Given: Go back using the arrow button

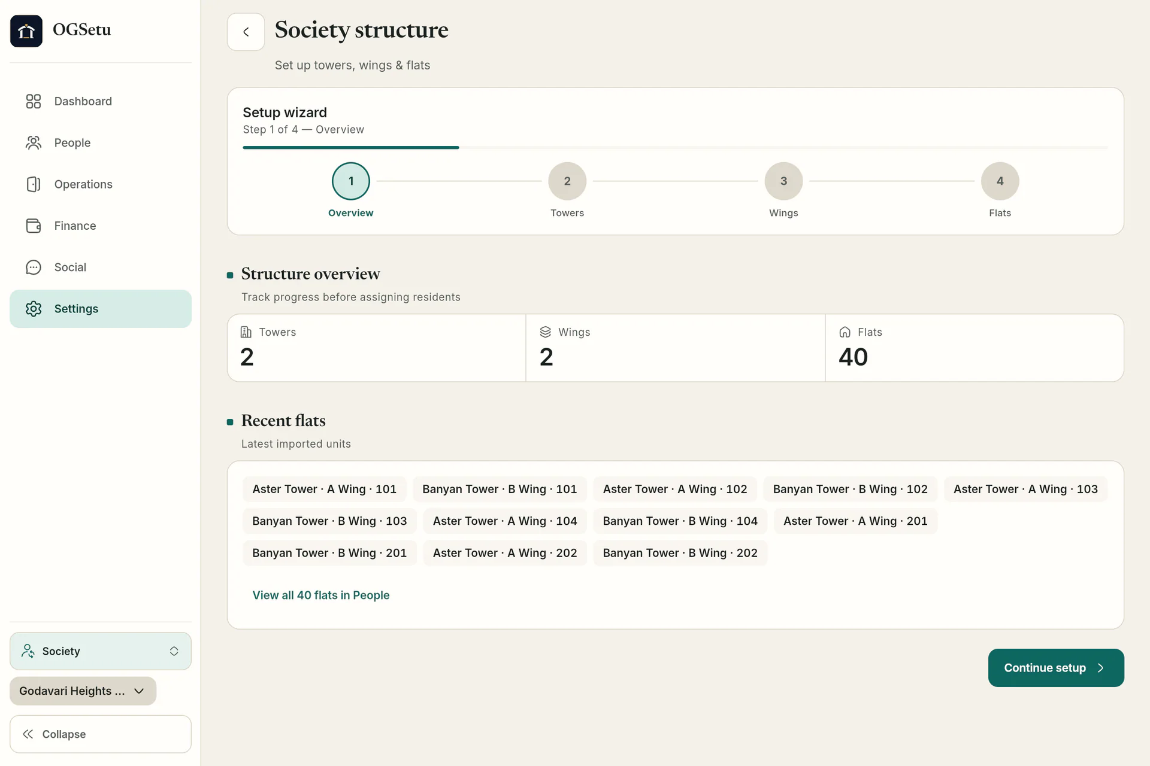Looking at the screenshot, I should tap(246, 32).
